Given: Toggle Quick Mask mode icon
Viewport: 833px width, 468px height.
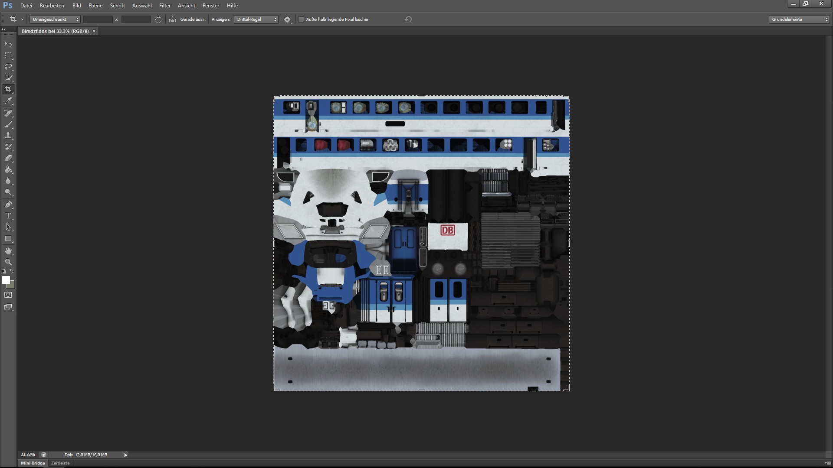Looking at the screenshot, I should click(x=8, y=295).
